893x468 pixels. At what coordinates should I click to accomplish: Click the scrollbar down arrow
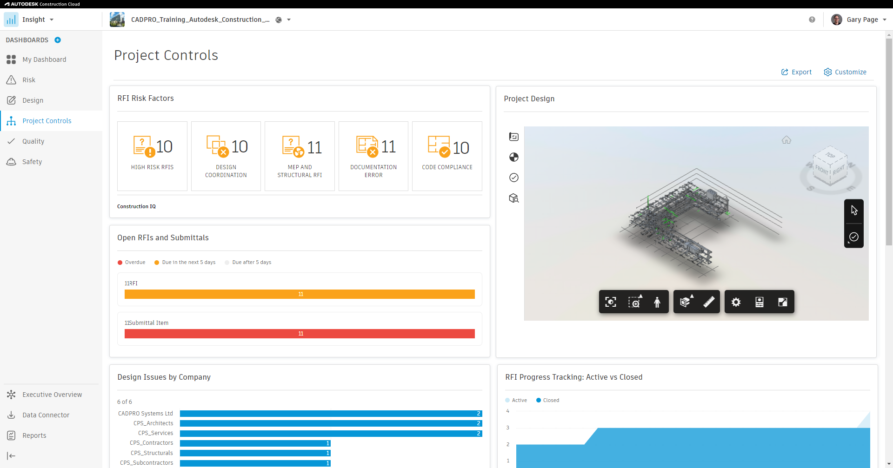pos(889,464)
